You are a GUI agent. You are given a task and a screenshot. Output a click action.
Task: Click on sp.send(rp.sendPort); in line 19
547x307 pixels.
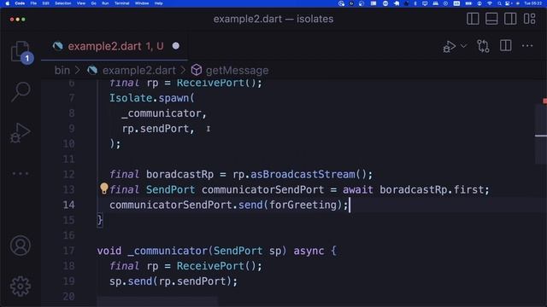tap(174, 281)
